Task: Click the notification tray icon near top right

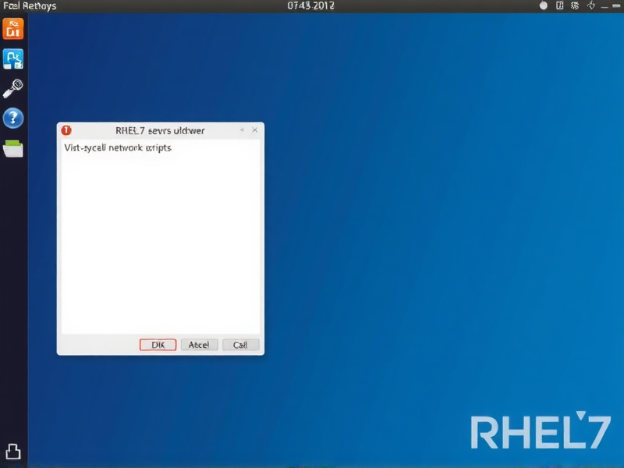Action: pos(558,5)
